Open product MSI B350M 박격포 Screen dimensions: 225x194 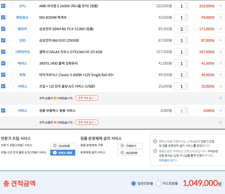coord(53,18)
